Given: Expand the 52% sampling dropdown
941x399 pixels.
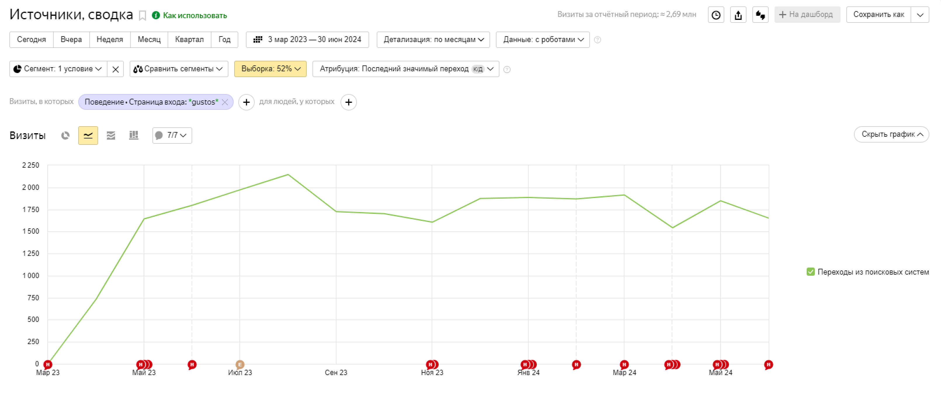Looking at the screenshot, I should pyautogui.click(x=270, y=69).
